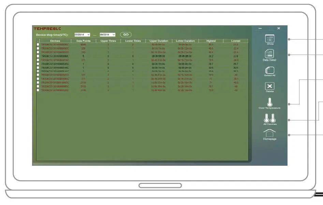The width and height of the screenshot is (323, 205).
Task: Click the GO button
Action: pyautogui.click(x=126, y=34)
